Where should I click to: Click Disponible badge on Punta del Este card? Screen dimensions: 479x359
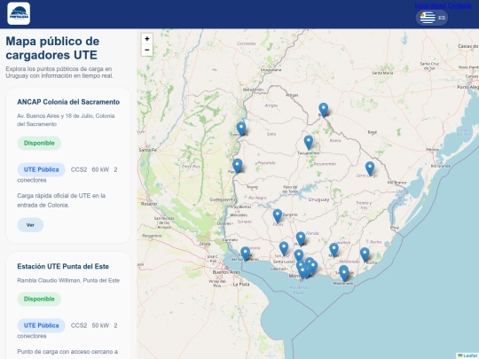click(x=39, y=299)
